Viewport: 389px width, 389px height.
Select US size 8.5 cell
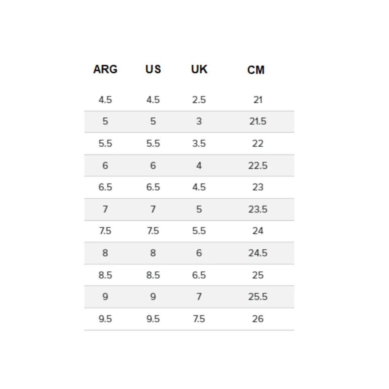click(153, 275)
